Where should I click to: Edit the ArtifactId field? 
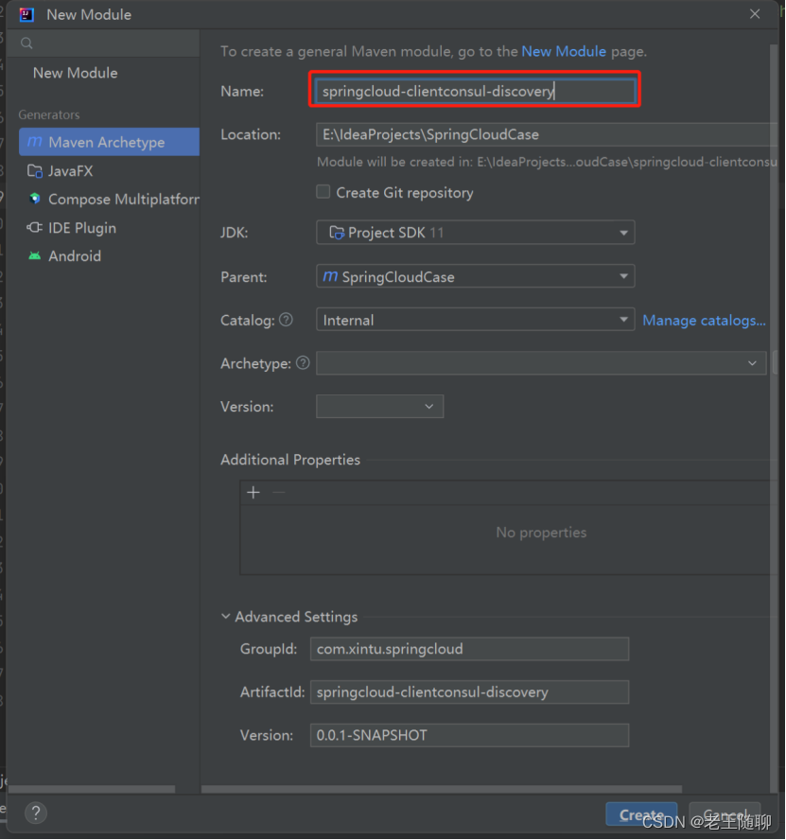pos(469,692)
